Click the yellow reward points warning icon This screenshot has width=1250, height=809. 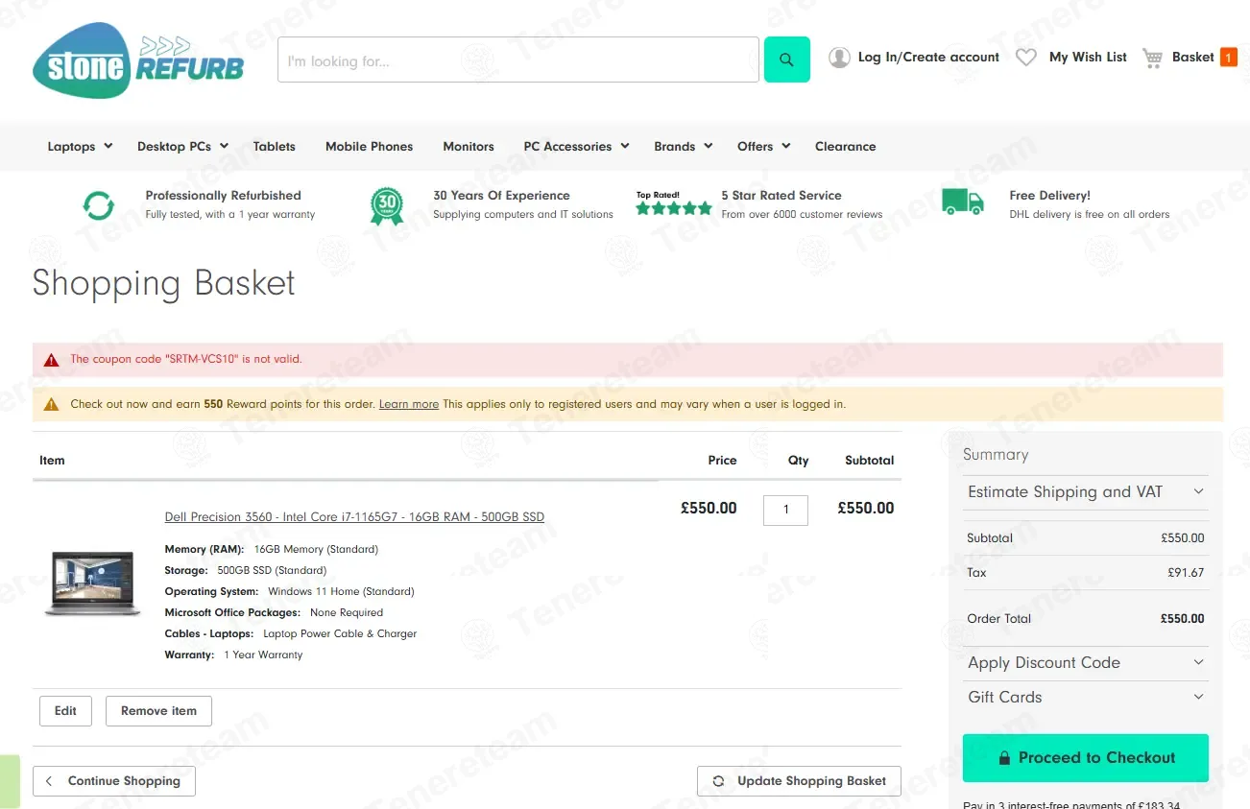52,405
